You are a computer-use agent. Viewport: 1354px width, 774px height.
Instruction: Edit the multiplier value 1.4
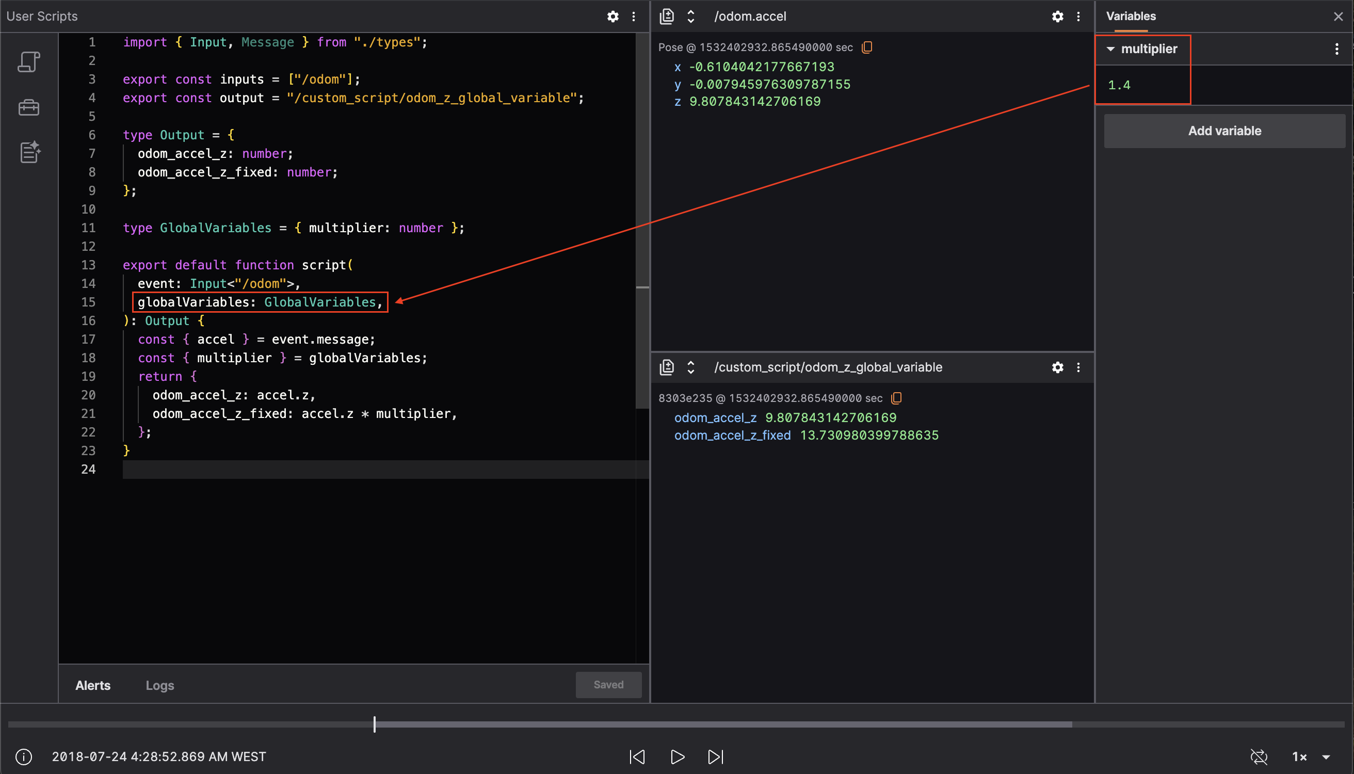point(1119,85)
